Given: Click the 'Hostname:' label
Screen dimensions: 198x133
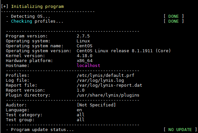Looking at the screenshot, I should [17, 66].
